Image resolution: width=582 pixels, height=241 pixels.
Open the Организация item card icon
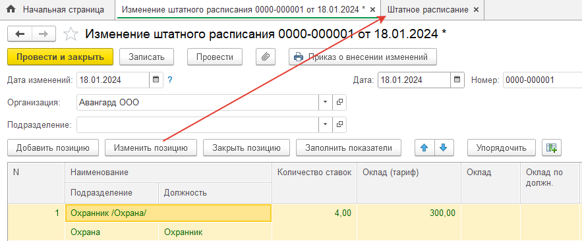(339, 102)
